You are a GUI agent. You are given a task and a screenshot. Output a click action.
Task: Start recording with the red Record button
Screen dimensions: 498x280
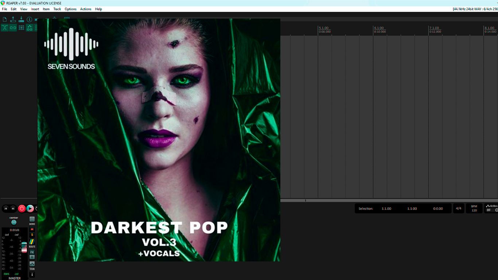tap(22, 209)
